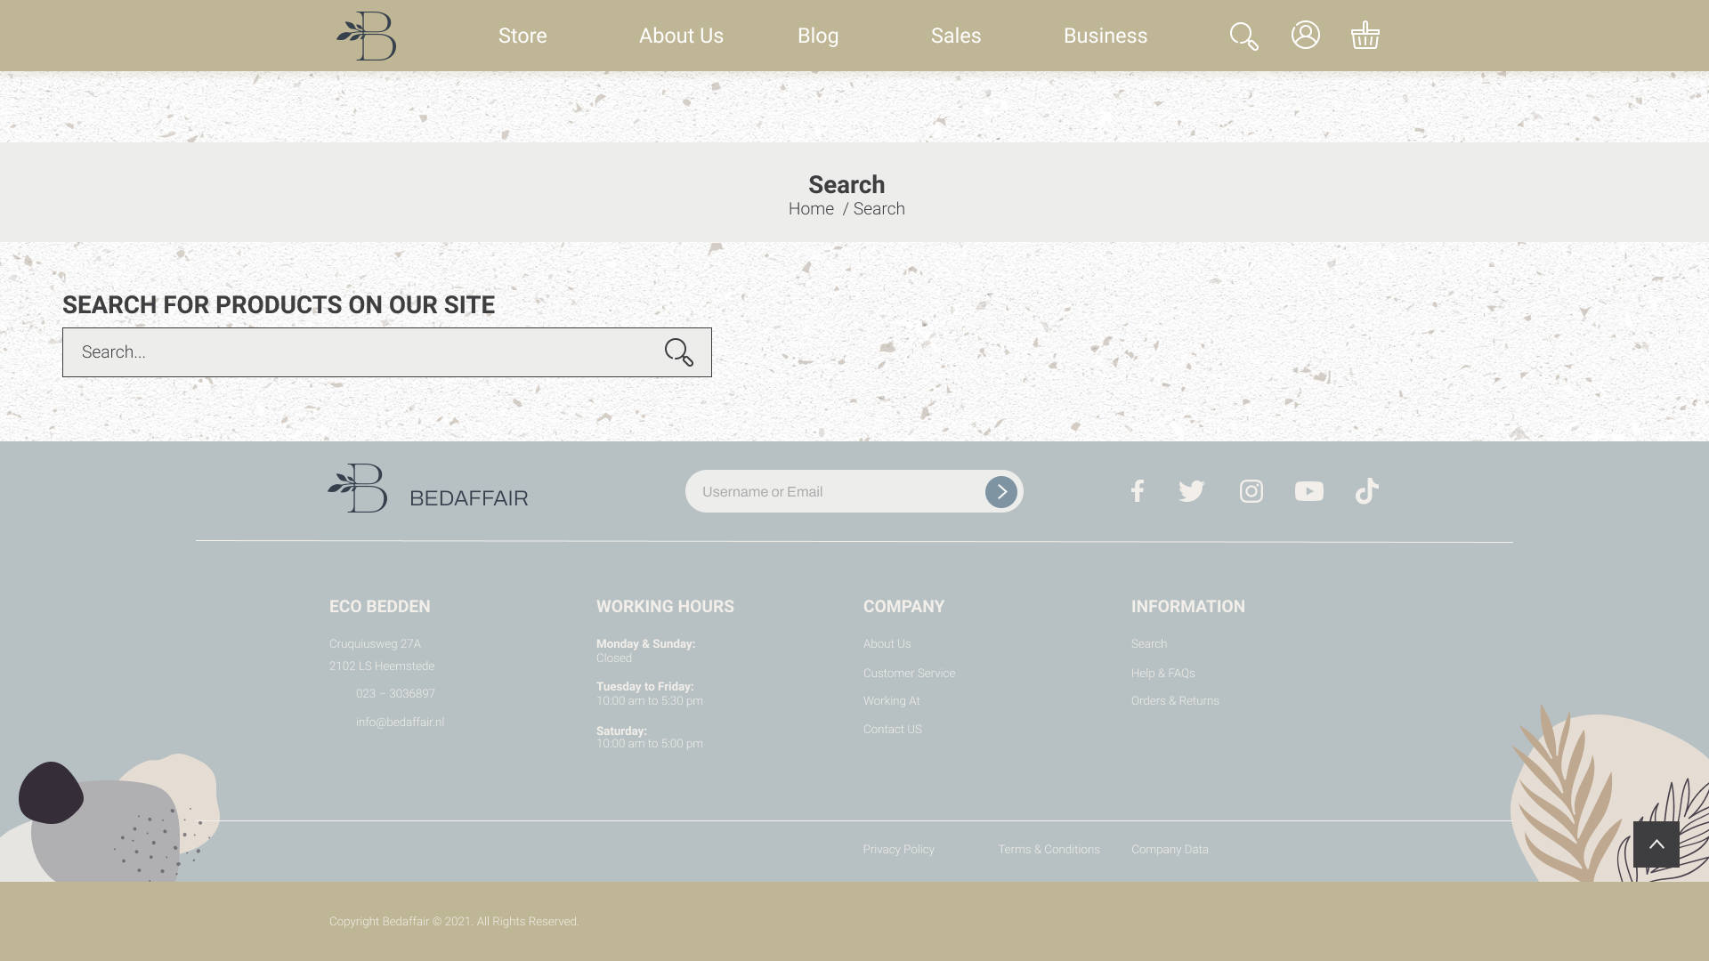Open the Customer Service footer link
This screenshot has height=961, width=1709.
pyautogui.click(x=909, y=674)
